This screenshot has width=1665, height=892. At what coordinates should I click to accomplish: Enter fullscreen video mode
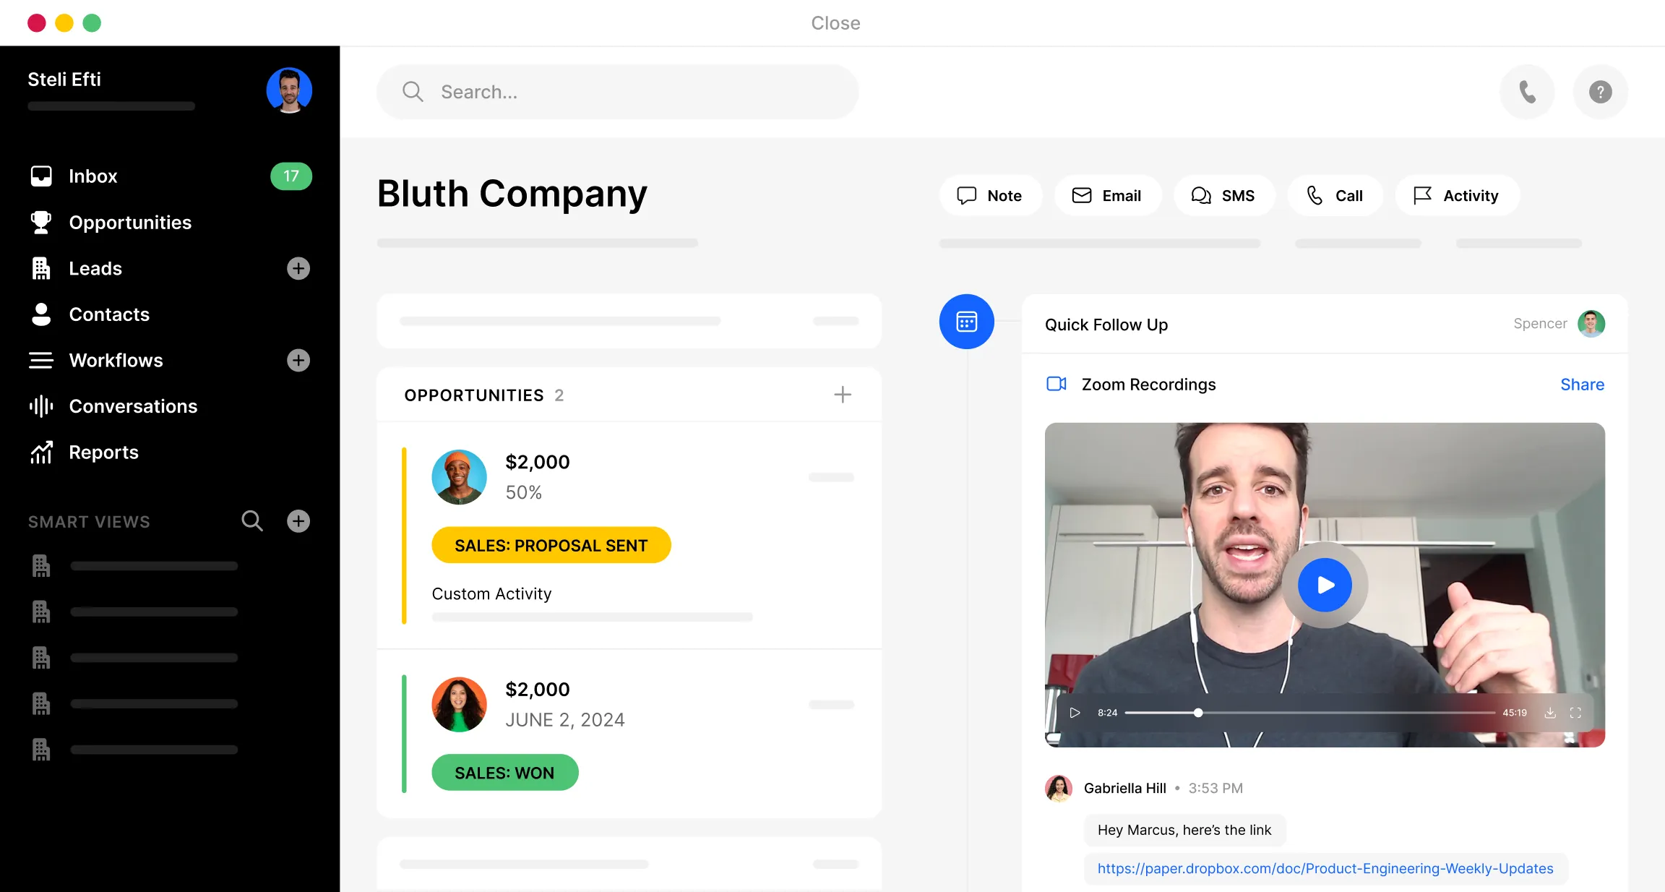[x=1576, y=713]
